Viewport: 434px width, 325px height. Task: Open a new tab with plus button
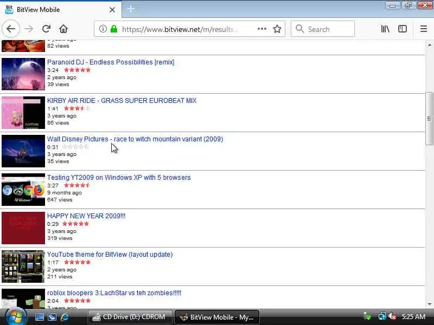coord(131,9)
